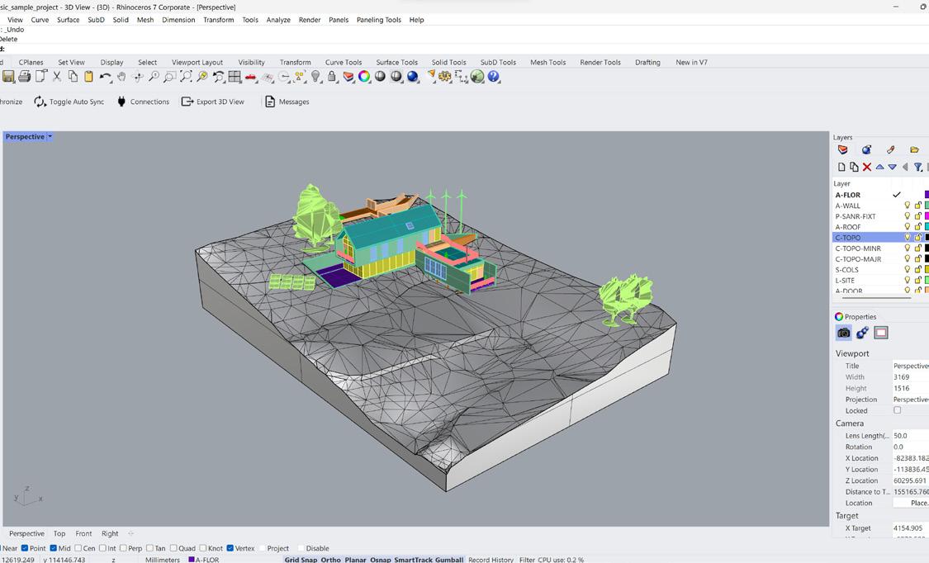Click the Save file icon in toolbar
This screenshot has height=563, width=929.
pos(8,77)
